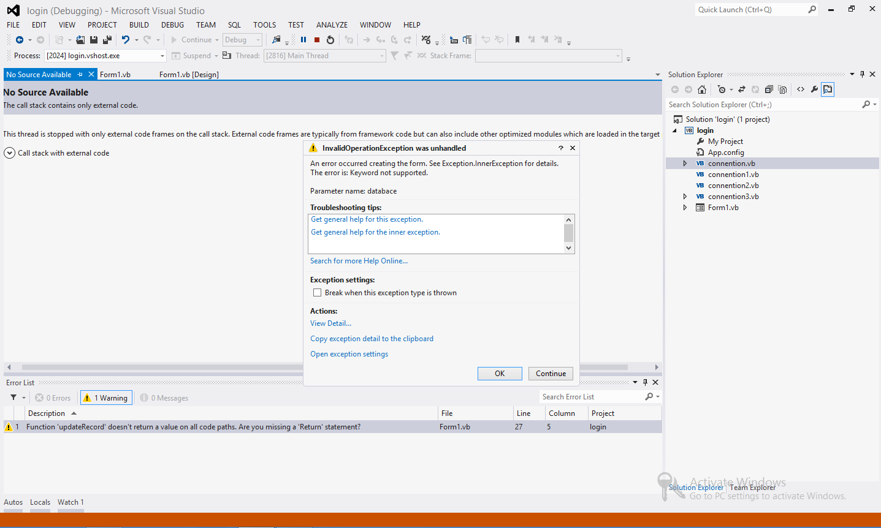Open the Debug configuration dropdown
The width and height of the screenshot is (881, 528).
258,40
